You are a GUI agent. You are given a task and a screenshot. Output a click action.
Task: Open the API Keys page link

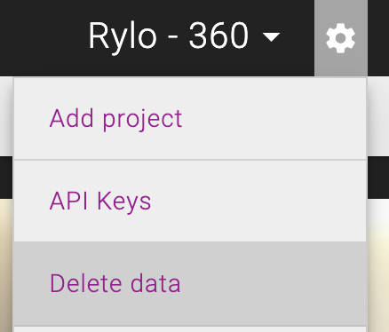click(x=100, y=202)
